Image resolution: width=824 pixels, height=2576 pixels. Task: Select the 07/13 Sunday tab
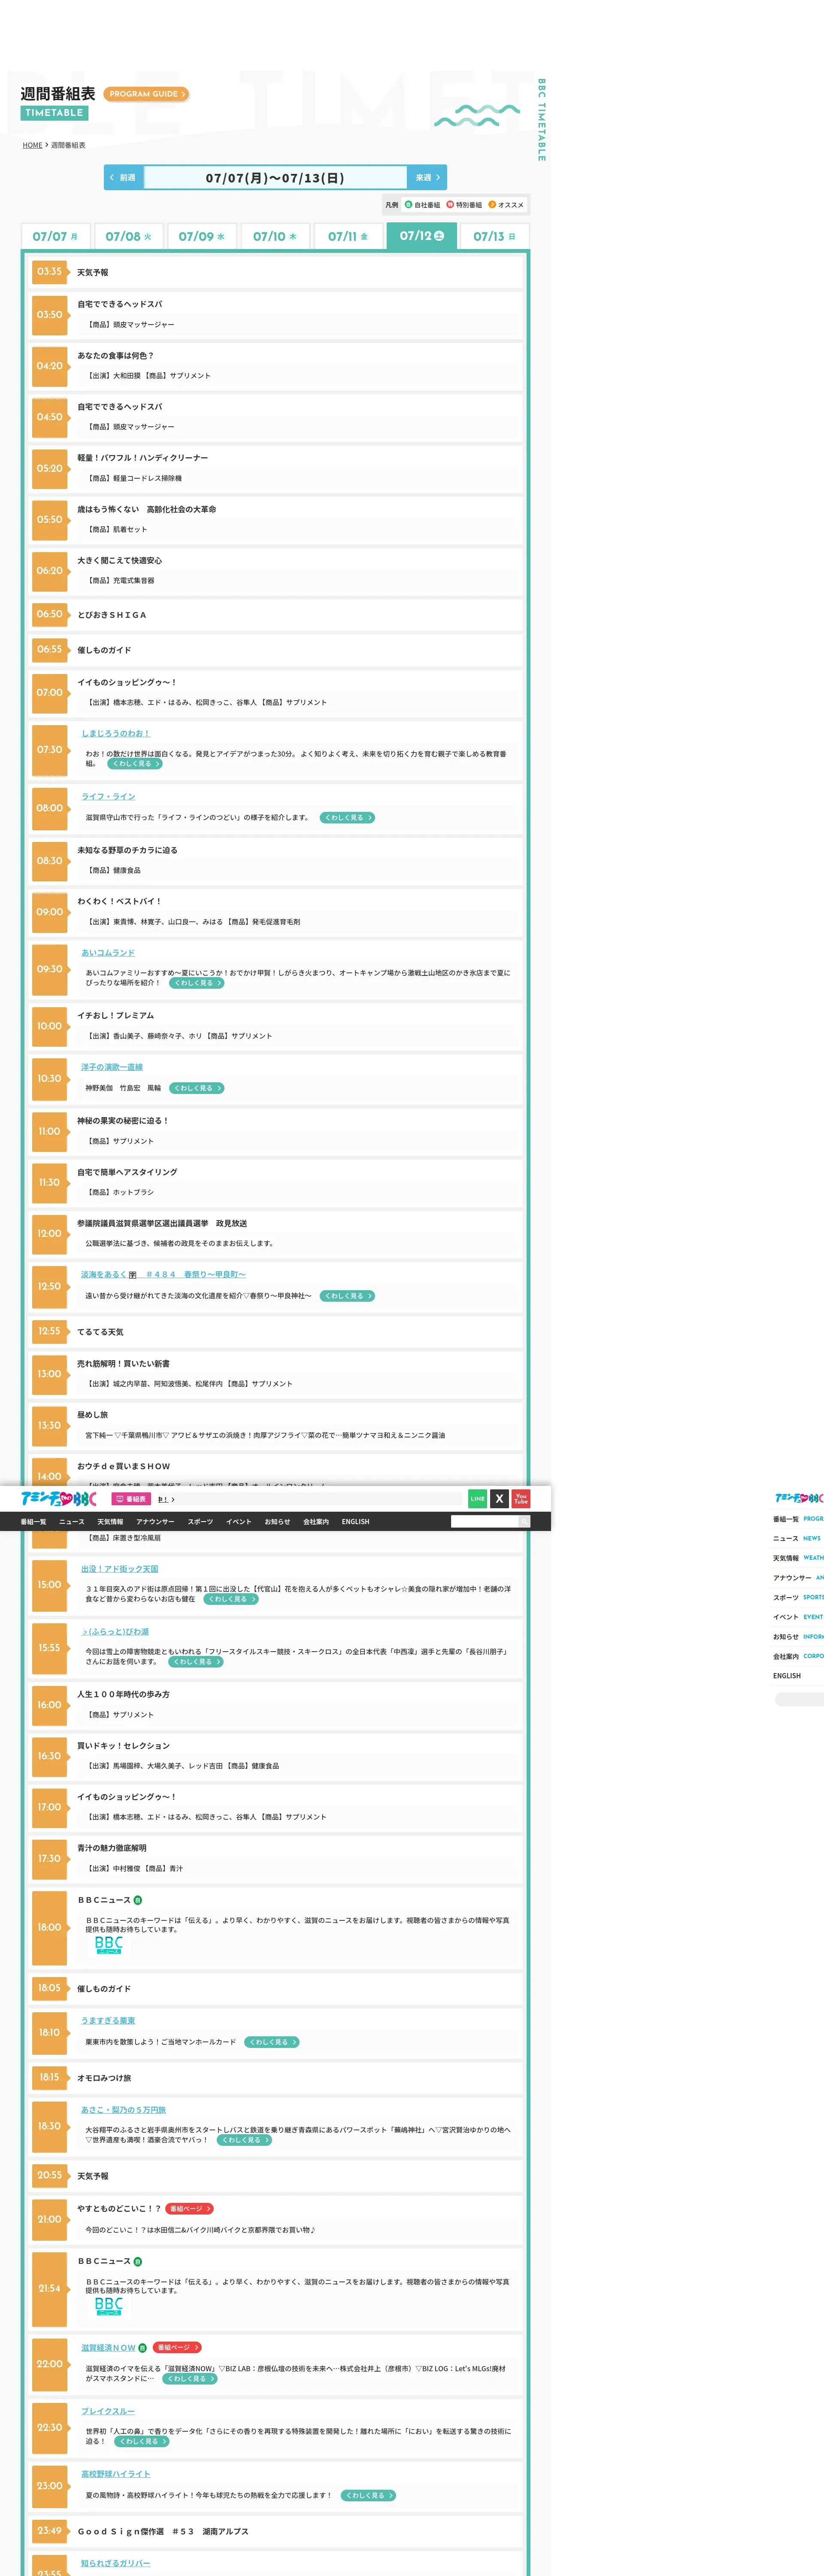click(494, 236)
